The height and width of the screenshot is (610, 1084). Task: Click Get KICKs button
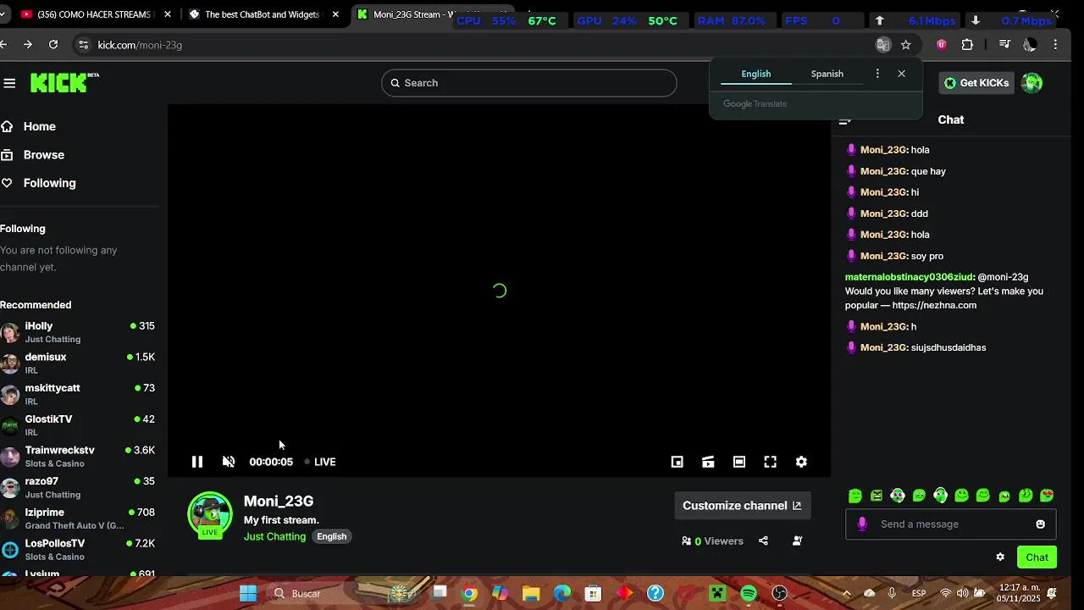pos(976,83)
